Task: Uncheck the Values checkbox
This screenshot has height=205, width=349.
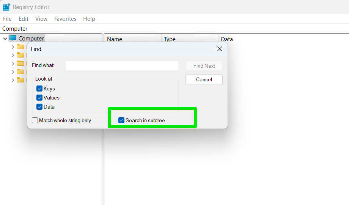Action: [39, 98]
